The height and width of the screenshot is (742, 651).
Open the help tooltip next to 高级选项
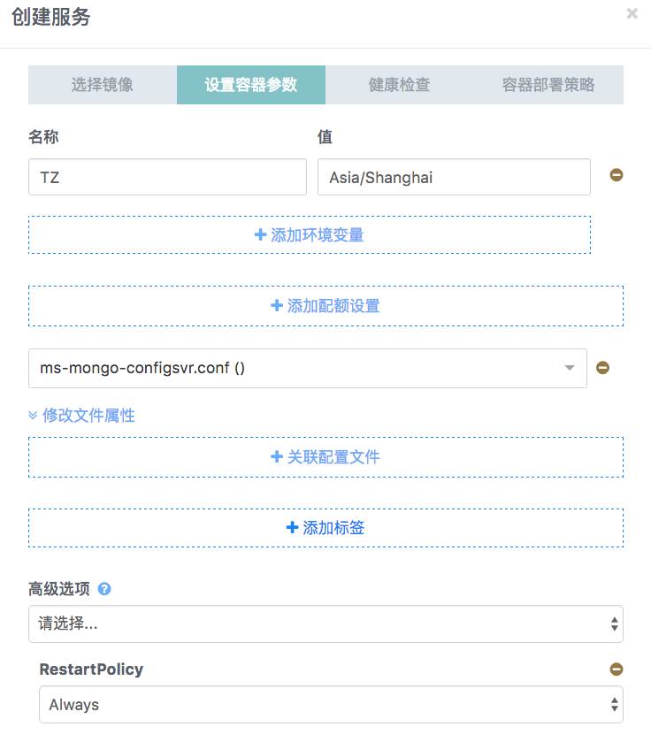(x=104, y=588)
